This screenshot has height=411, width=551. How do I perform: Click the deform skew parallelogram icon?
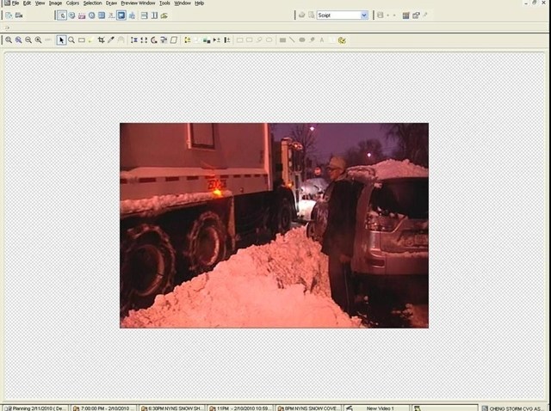click(x=174, y=40)
